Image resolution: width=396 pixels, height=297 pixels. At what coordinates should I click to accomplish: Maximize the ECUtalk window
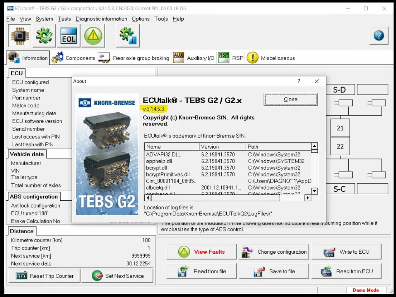(x=366, y=8)
